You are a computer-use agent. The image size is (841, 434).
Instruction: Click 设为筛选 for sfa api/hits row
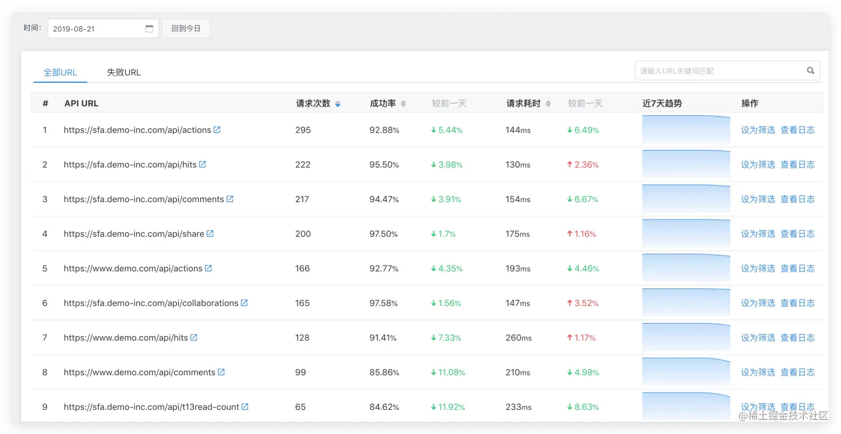pyautogui.click(x=758, y=165)
